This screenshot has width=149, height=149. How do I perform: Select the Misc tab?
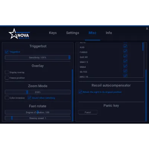pos(92,33)
